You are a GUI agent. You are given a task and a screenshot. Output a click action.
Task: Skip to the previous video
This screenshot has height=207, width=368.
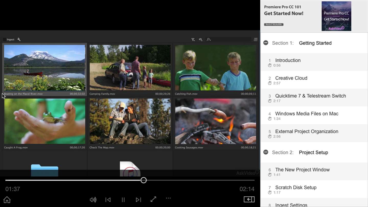click(x=108, y=200)
